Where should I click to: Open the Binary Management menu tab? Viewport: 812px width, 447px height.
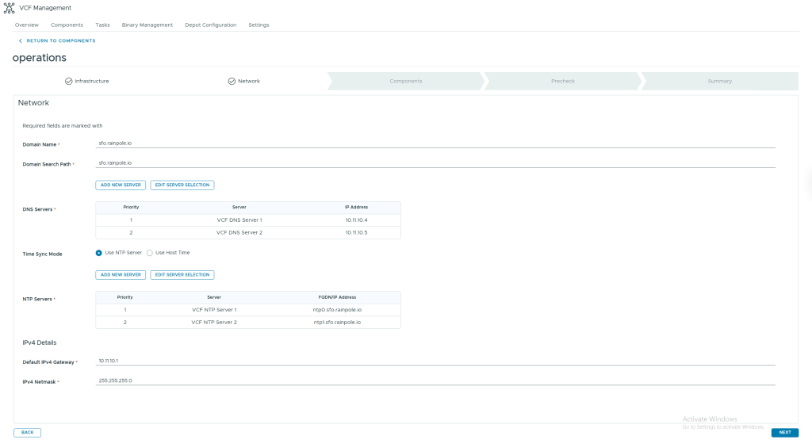pyautogui.click(x=147, y=25)
